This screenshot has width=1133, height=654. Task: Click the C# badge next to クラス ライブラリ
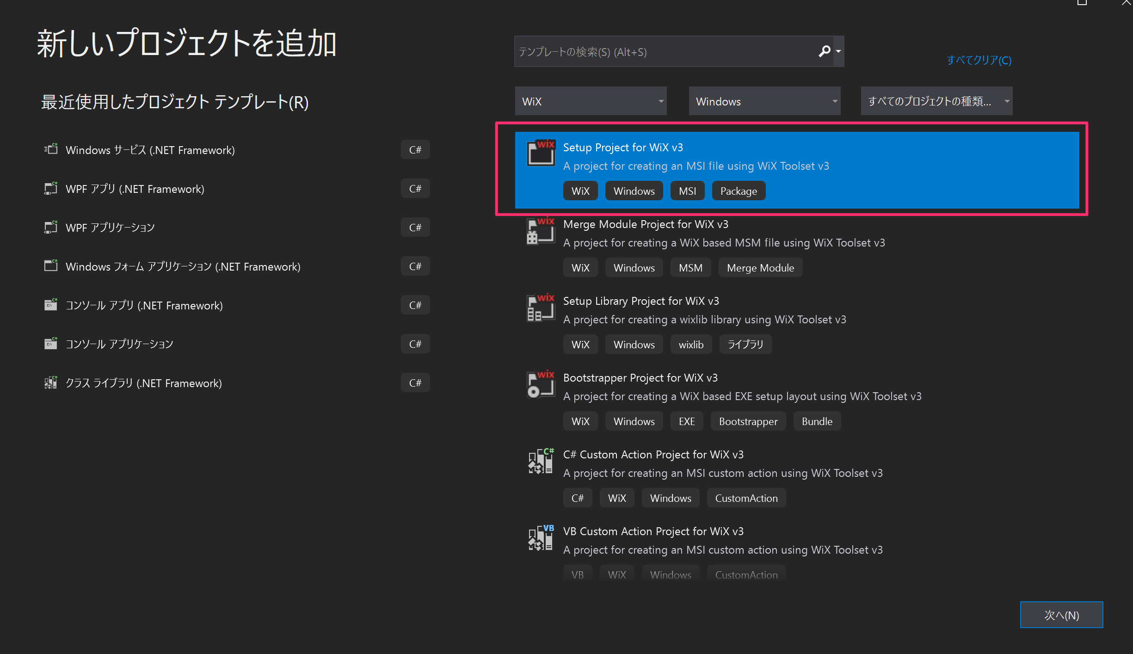coord(415,383)
